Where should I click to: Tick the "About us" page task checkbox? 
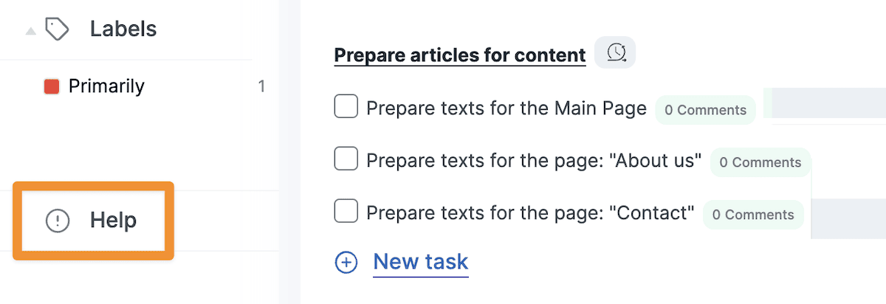click(346, 159)
